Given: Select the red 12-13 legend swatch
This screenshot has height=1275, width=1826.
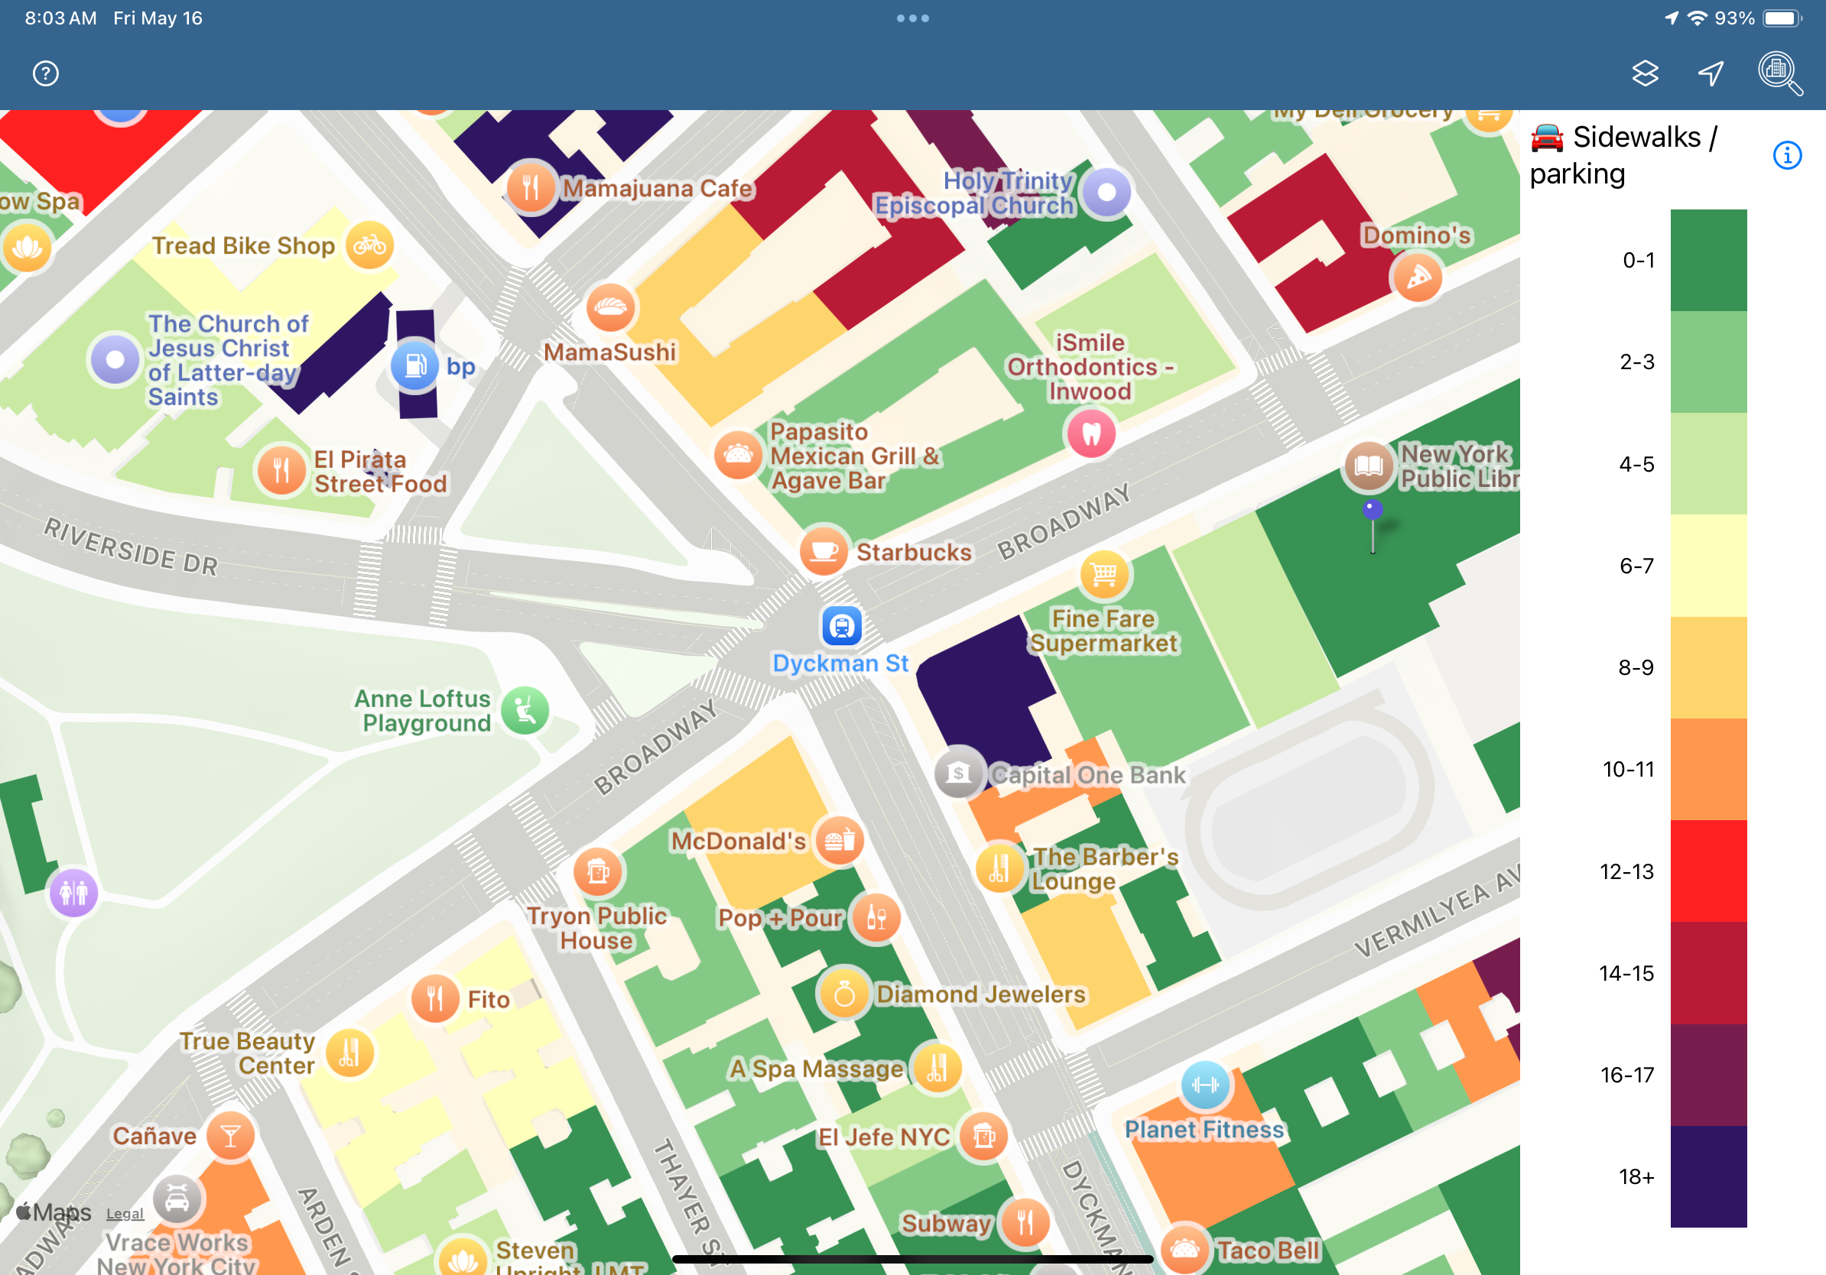Looking at the screenshot, I should [x=1708, y=871].
